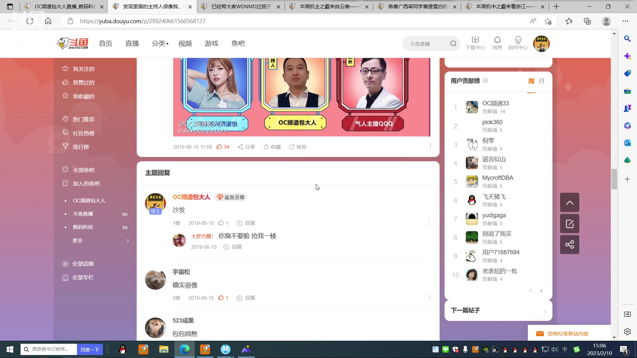Click 百度一下 in taskbar search
The width and height of the screenshot is (637, 358).
(x=90, y=349)
